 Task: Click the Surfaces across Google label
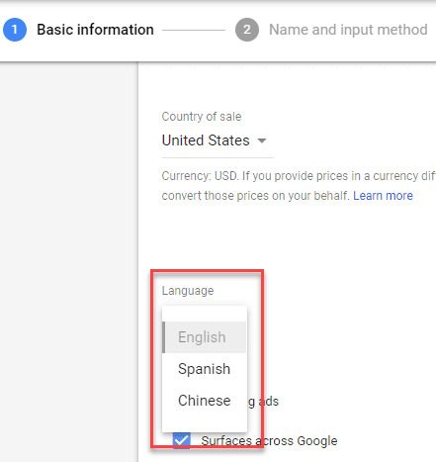coord(269,441)
